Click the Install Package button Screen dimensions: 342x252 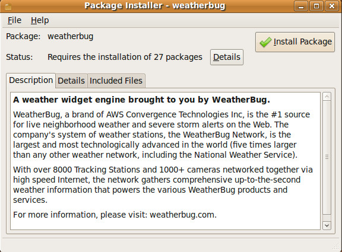click(x=295, y=42)
